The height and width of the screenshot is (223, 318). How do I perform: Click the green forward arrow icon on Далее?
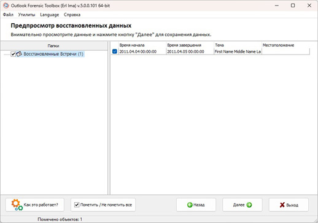[249, 205]
